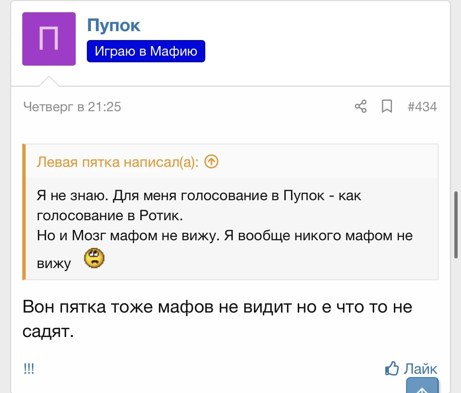This screenshot has width=461, height=393.
Task: Open the Пупок user profile link
Action: [x=114, y=25]
